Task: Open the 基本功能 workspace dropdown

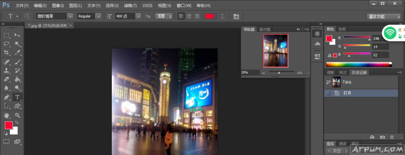Action: [384, 17]
